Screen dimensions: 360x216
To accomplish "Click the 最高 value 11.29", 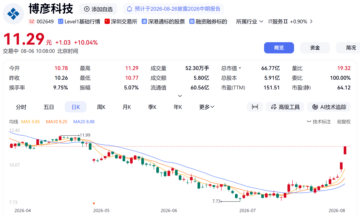I will [132, 68].
